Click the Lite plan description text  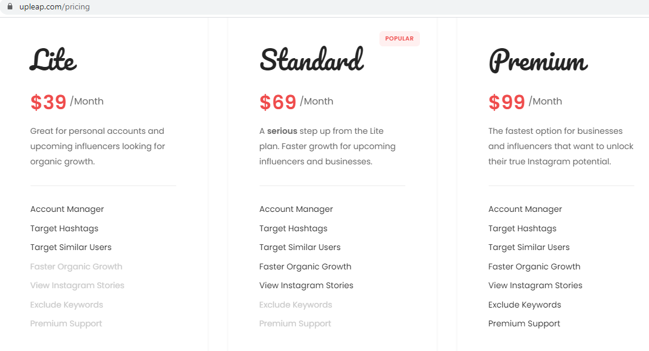pos(97,146)
